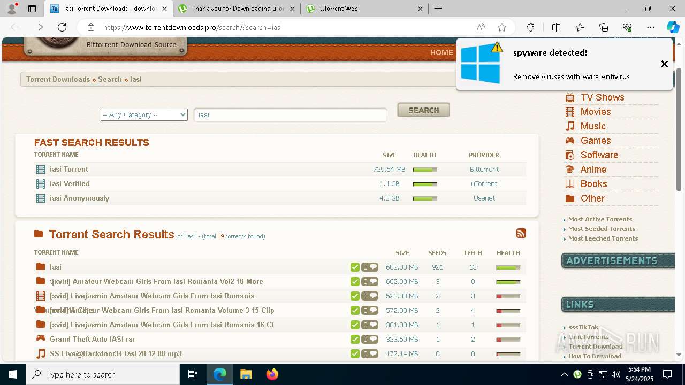Click Read aloud icon in address bar
Image resolution: width=685 pixels, height=385 pixels.
pyautogui.click(x=481, y=27)
